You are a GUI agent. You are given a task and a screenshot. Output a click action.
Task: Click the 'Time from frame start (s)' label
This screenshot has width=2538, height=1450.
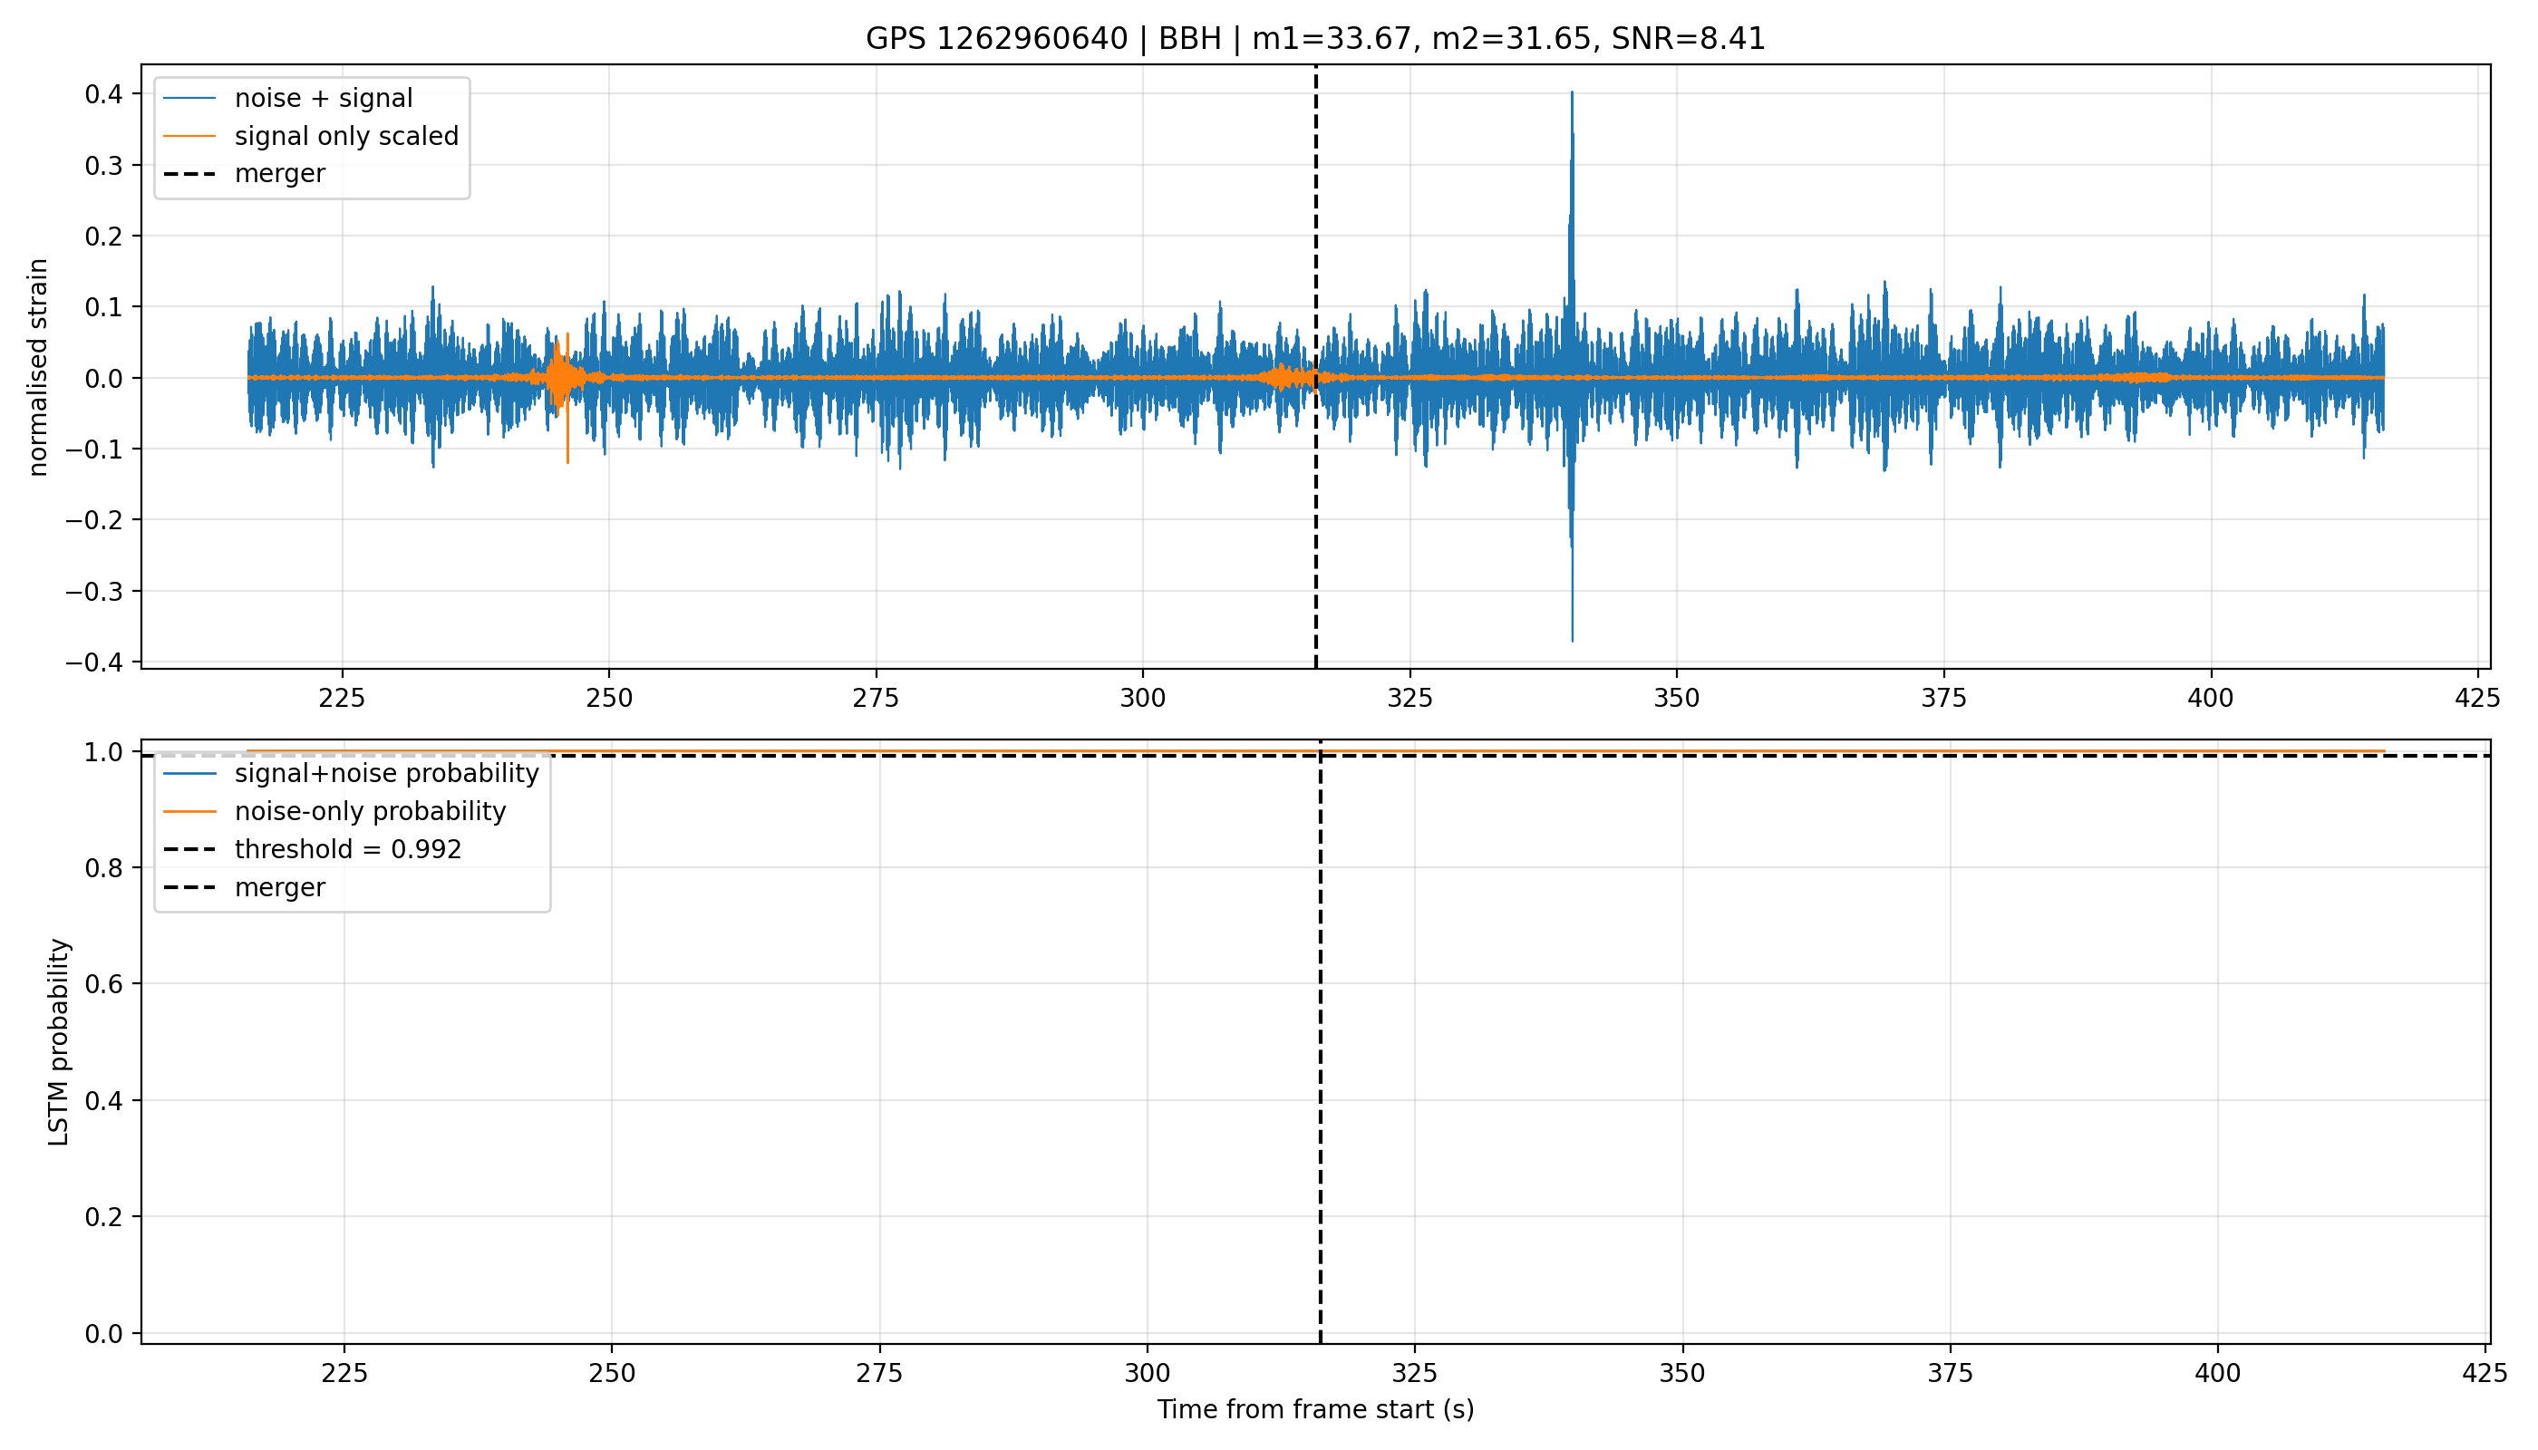(x=1315, y=1409)
